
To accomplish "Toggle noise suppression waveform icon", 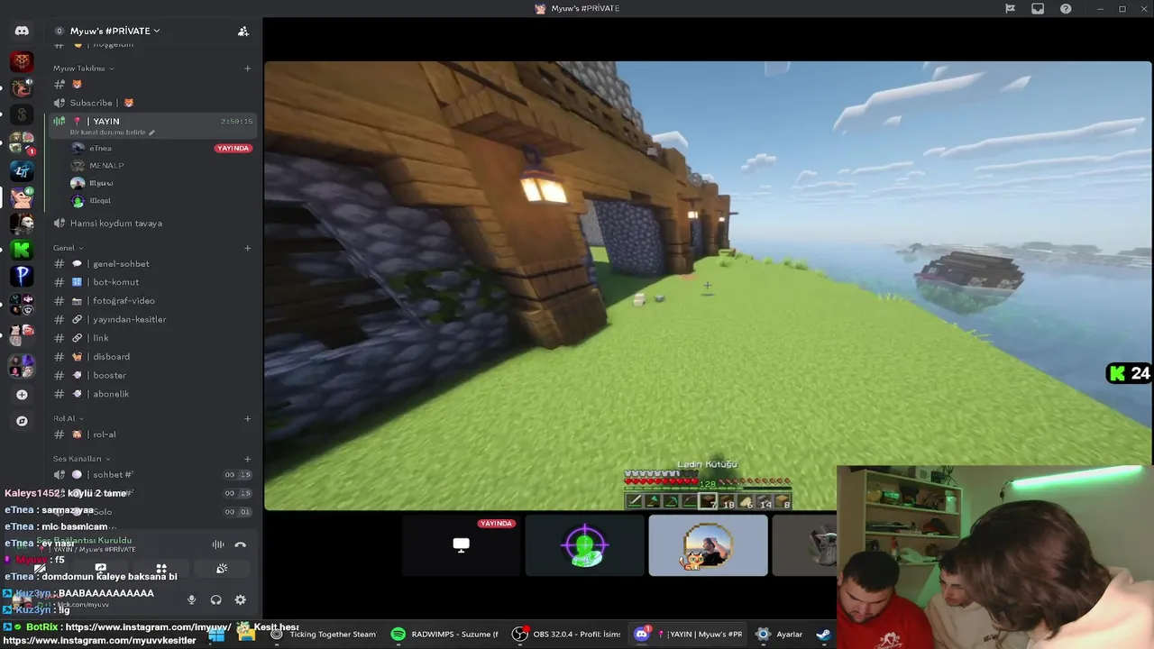I will pyautogui.click(x=218, y=544).
